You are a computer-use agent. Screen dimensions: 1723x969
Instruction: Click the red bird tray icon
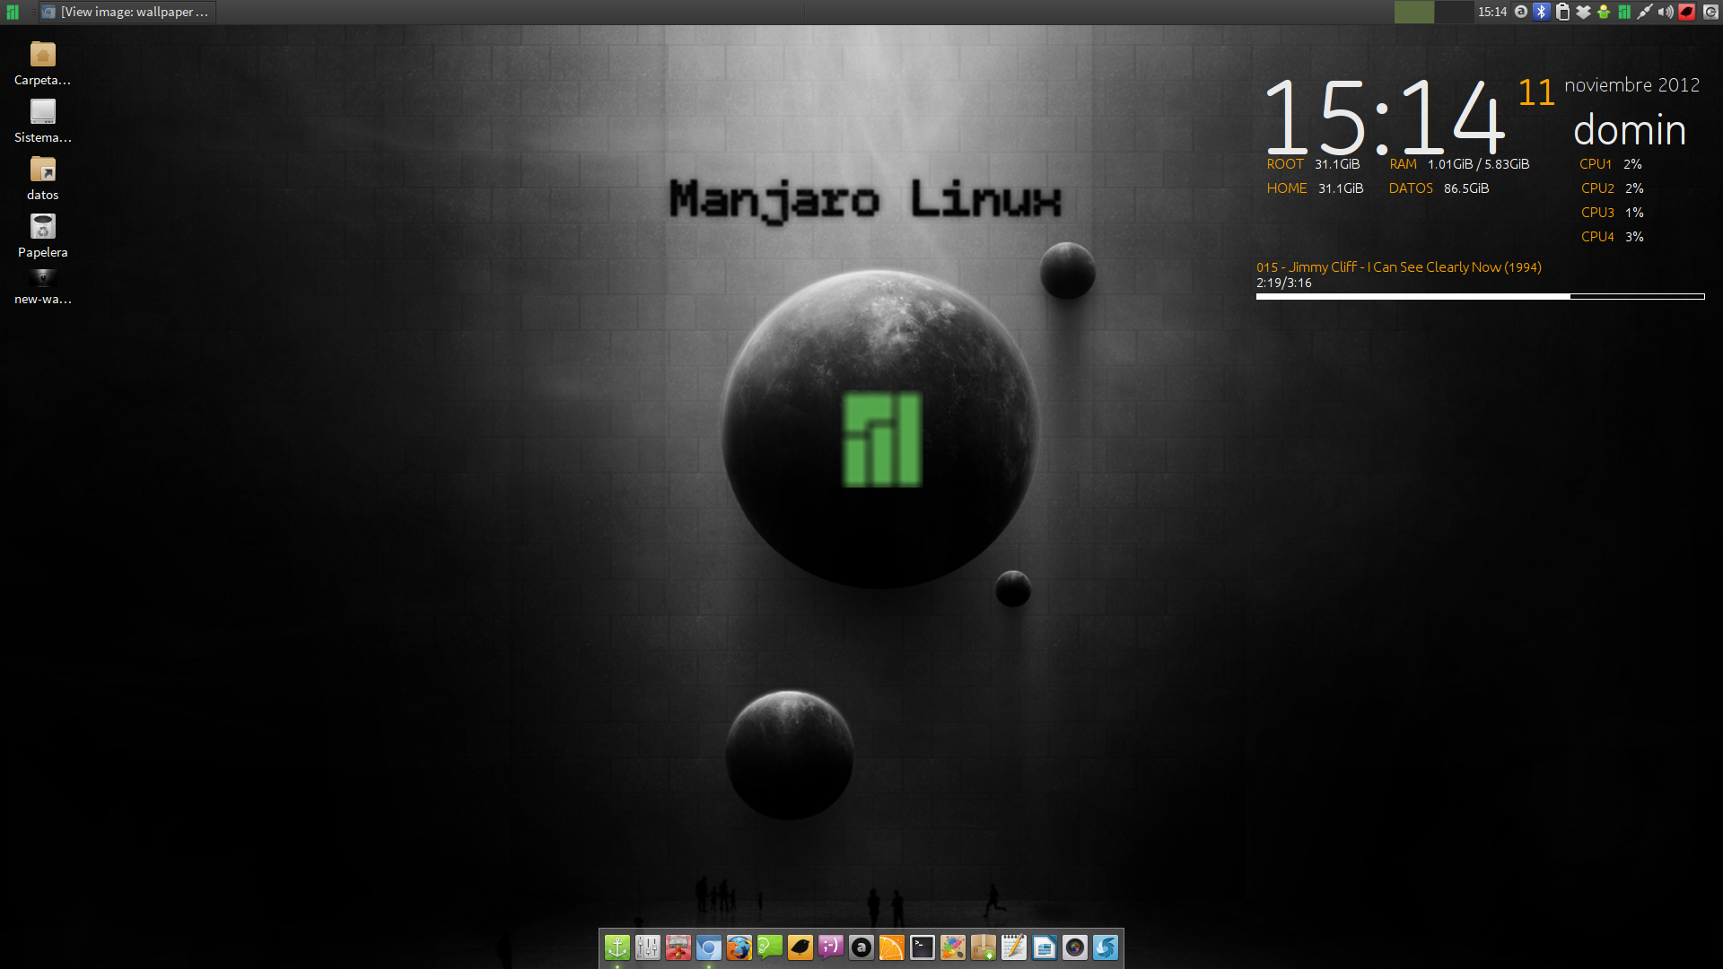coord(1686,12)
